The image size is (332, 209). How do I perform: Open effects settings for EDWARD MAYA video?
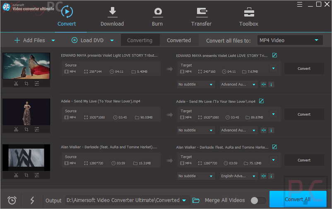point(36,83)
